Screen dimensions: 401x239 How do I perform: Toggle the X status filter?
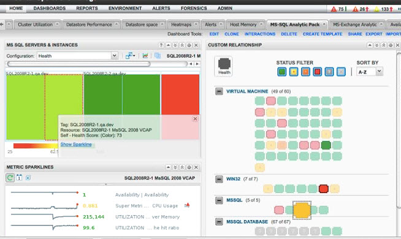point(341,72)
